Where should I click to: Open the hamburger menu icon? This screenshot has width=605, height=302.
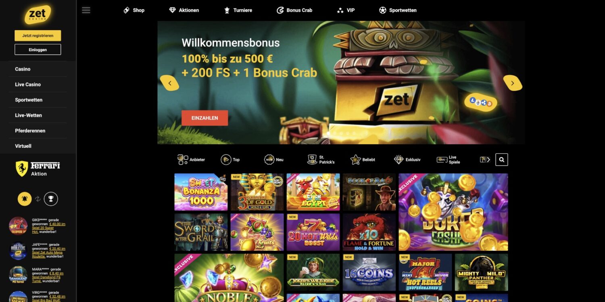86,10
